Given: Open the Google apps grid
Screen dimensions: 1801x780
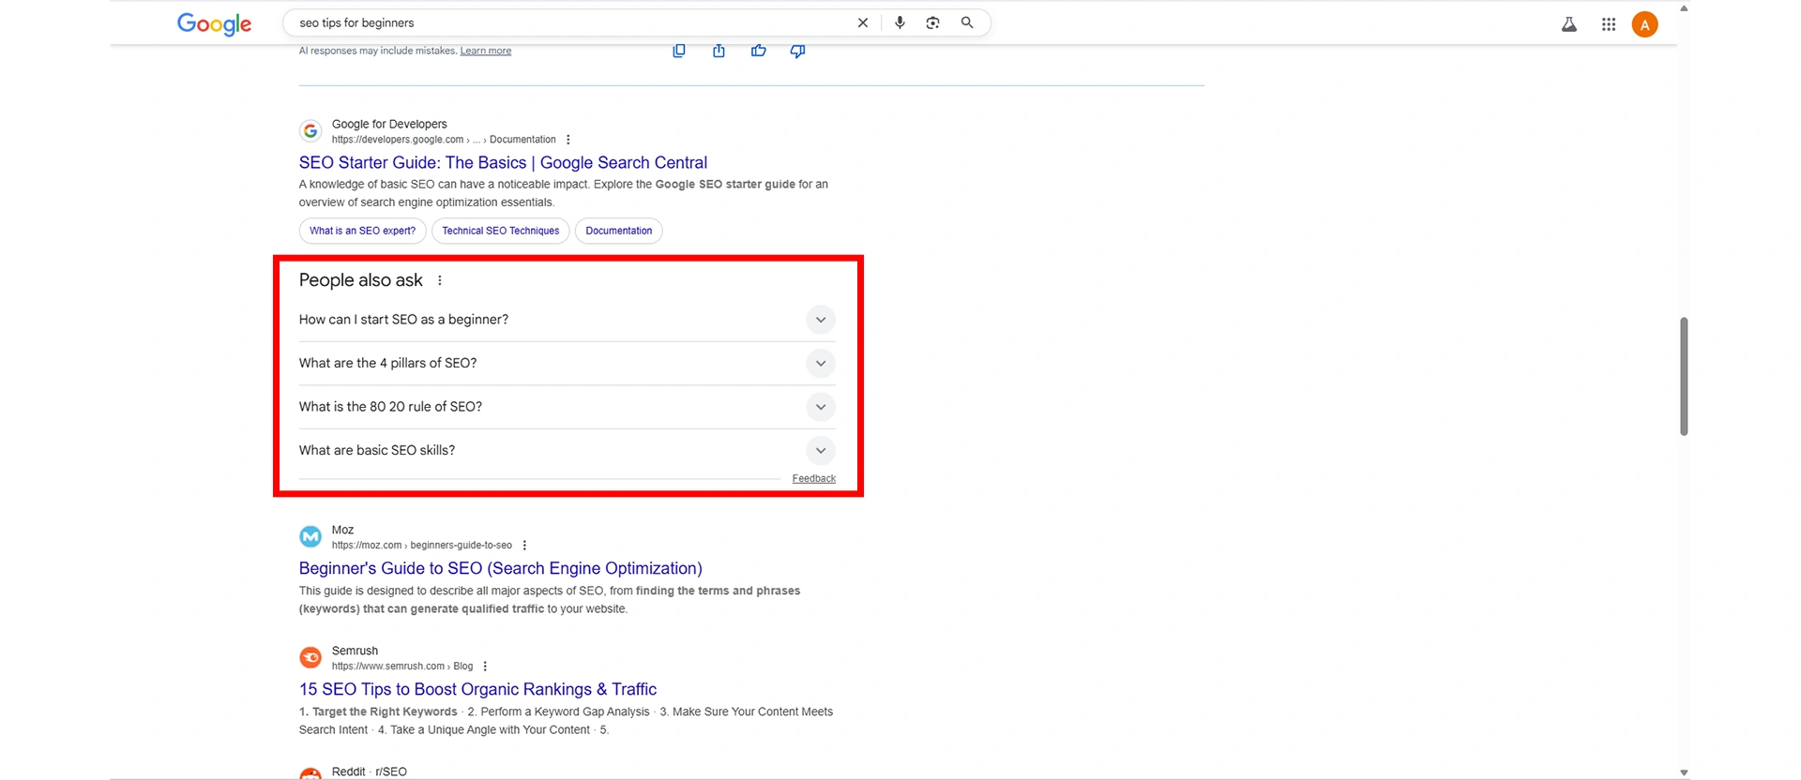Looking at the screenshot, I should tap(1609, 24).
